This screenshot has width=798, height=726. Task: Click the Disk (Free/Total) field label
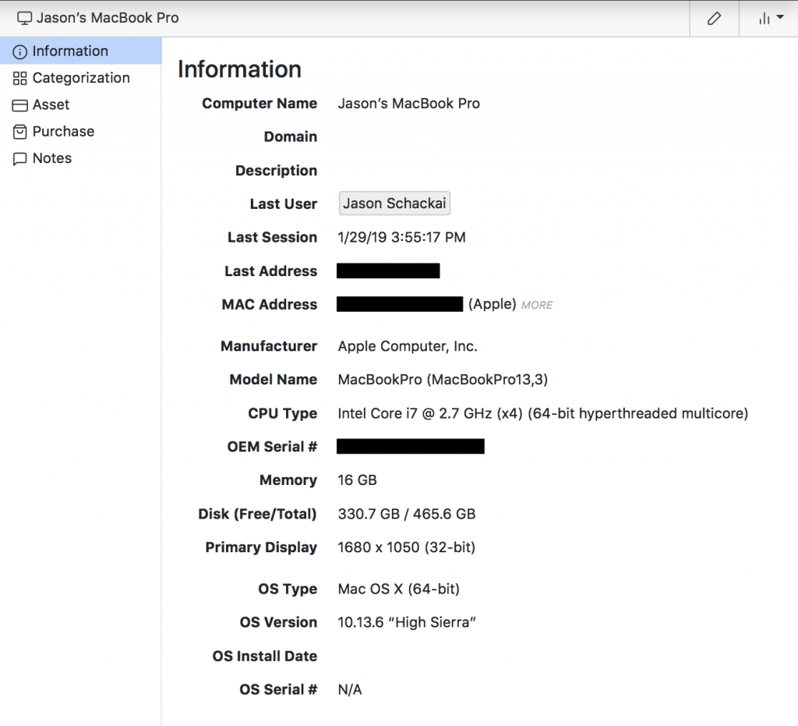[x=257, y=514]
